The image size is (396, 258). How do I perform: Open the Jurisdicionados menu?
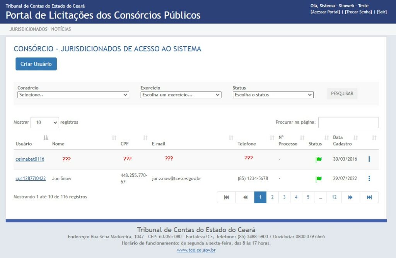click(28, 29)
